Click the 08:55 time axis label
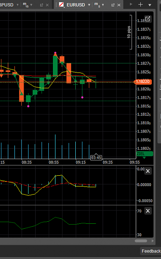 [54, 162]
